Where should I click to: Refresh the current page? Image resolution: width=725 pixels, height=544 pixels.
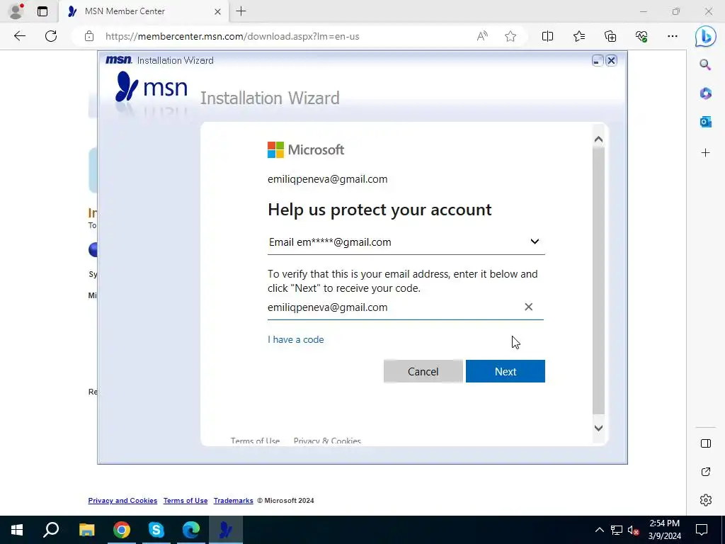tap(51, 36)
